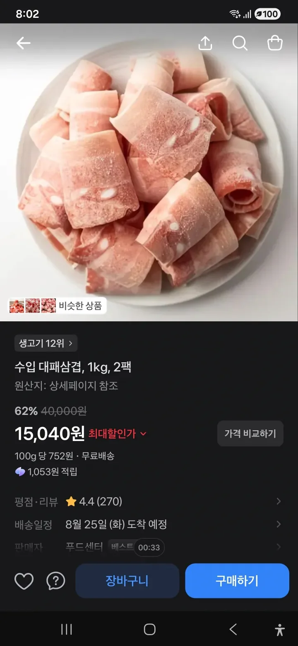Expand the 배송일정 row chevron
The image size is (298, 646).
click(279, 524)
